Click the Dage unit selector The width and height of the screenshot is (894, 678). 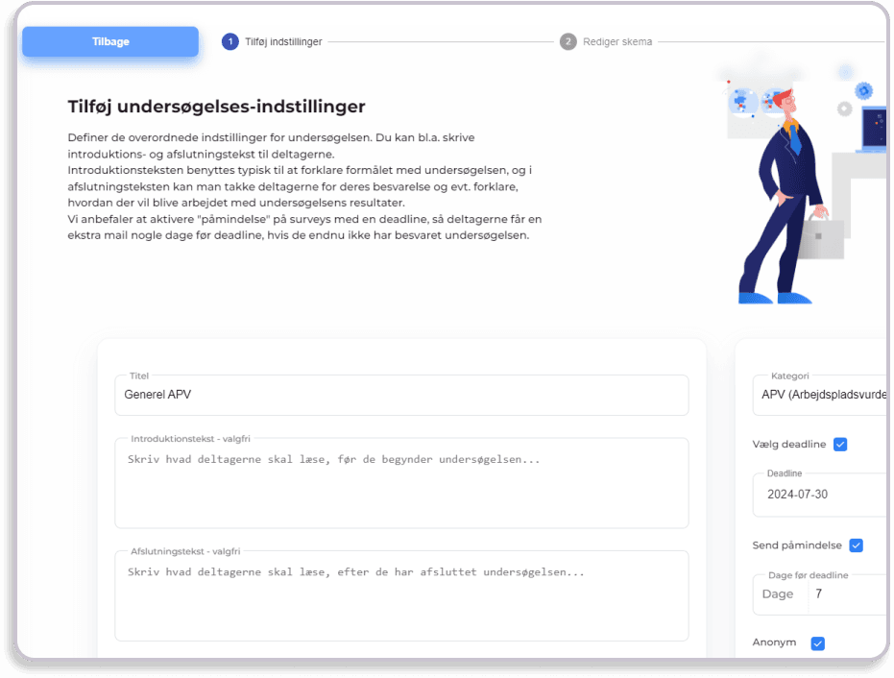779,593
